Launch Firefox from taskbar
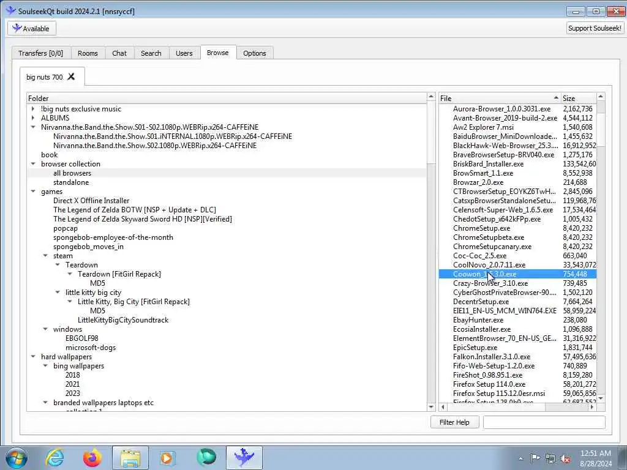 coord(92,458)
